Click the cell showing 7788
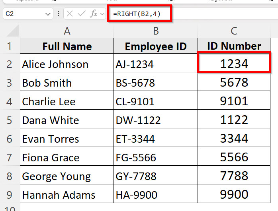This screenshot has height=211, width=278. click(x=234, y=176)
